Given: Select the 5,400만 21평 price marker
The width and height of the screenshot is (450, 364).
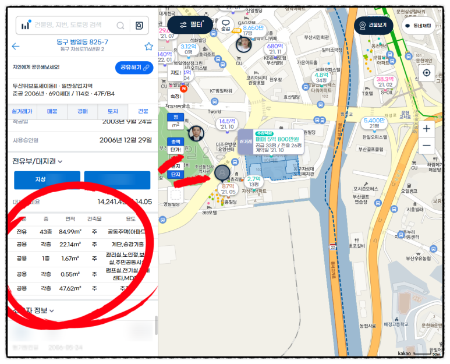Looking at the screenshot, I should click(374, 123).
